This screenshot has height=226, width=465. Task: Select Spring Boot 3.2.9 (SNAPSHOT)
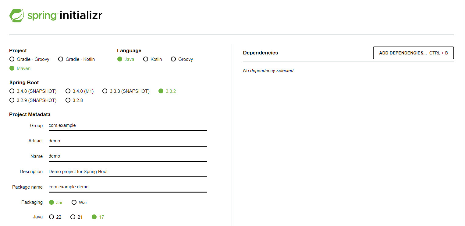(33, 100)
